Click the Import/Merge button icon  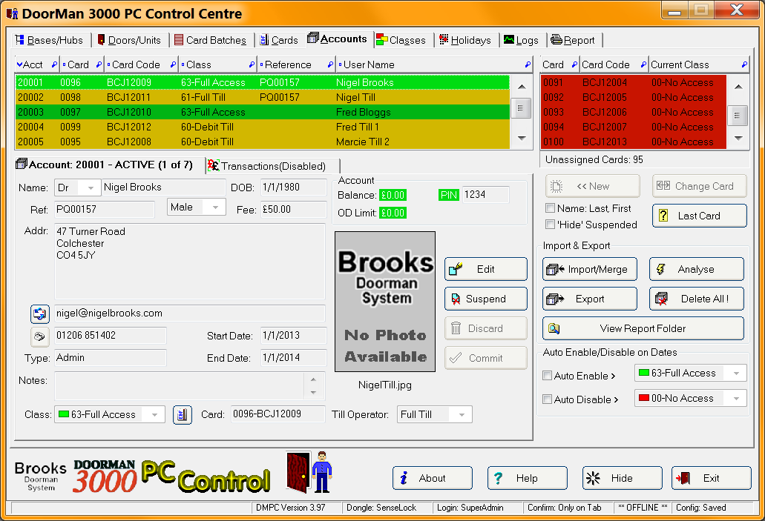pos(555,269)
